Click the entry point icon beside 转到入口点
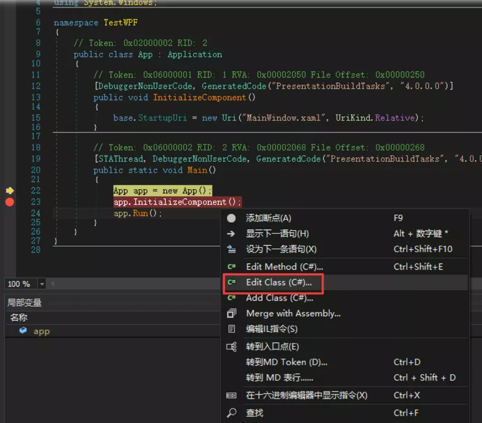Image resolution: width=482 pixels, height=423 pixels. click(x=231, y=346)
